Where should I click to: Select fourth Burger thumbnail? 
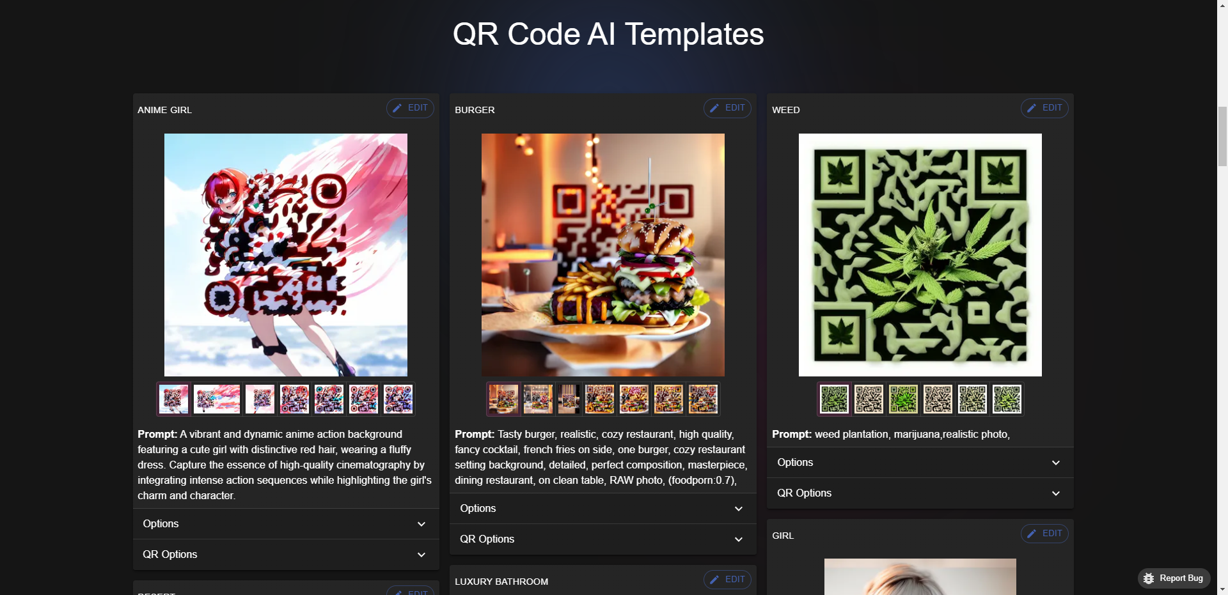tap(599, 399)
